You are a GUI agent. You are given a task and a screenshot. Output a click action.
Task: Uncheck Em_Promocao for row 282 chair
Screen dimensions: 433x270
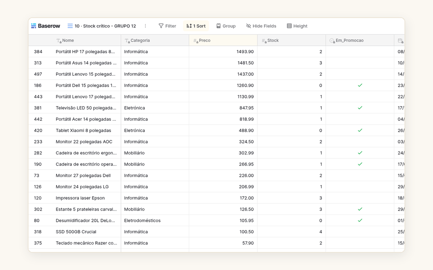coord(360,153)
